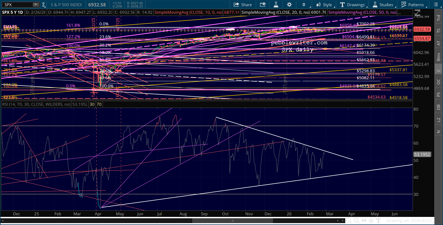Open the flask Edit Studies icon
The height and width of the screenshot is (225, 443).
coord(276,5)
